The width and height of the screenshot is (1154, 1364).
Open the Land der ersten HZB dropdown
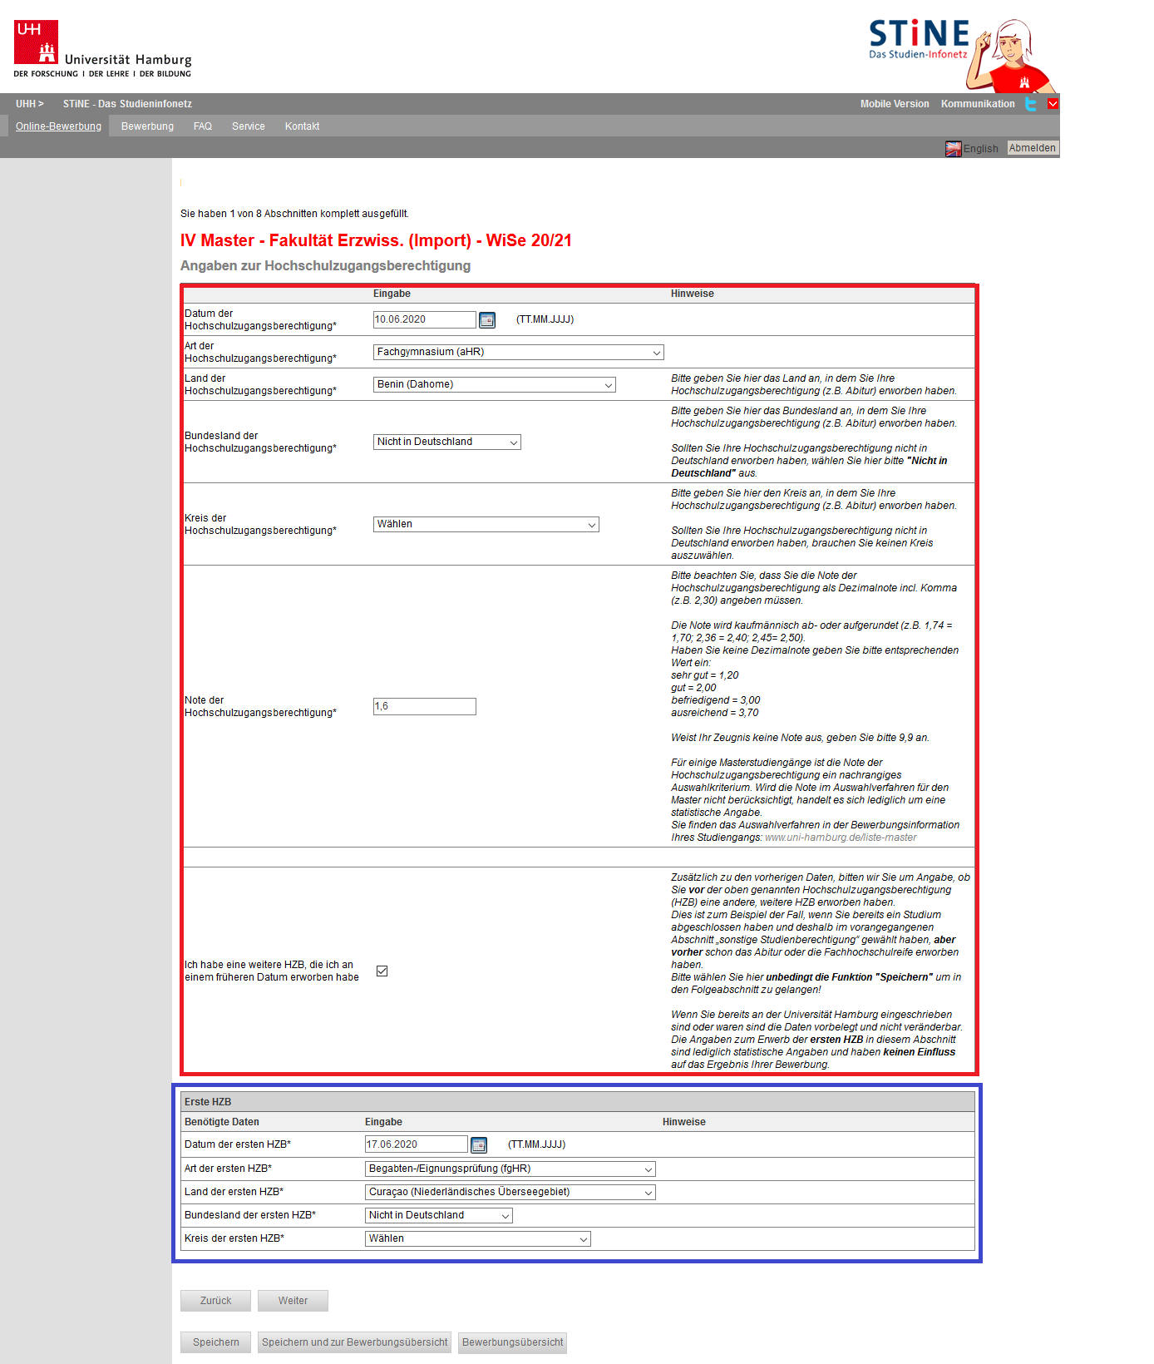click(510, 1193)
